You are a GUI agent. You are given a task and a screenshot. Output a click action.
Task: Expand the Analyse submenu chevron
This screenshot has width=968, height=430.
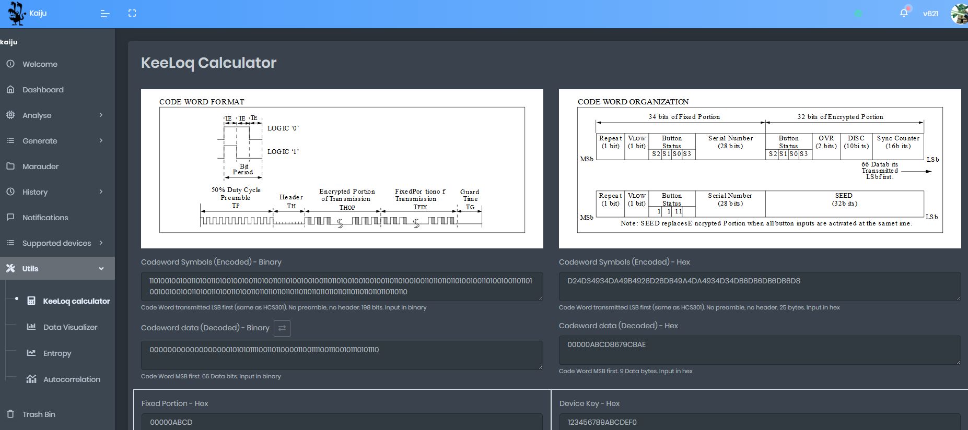coord(101,115)
